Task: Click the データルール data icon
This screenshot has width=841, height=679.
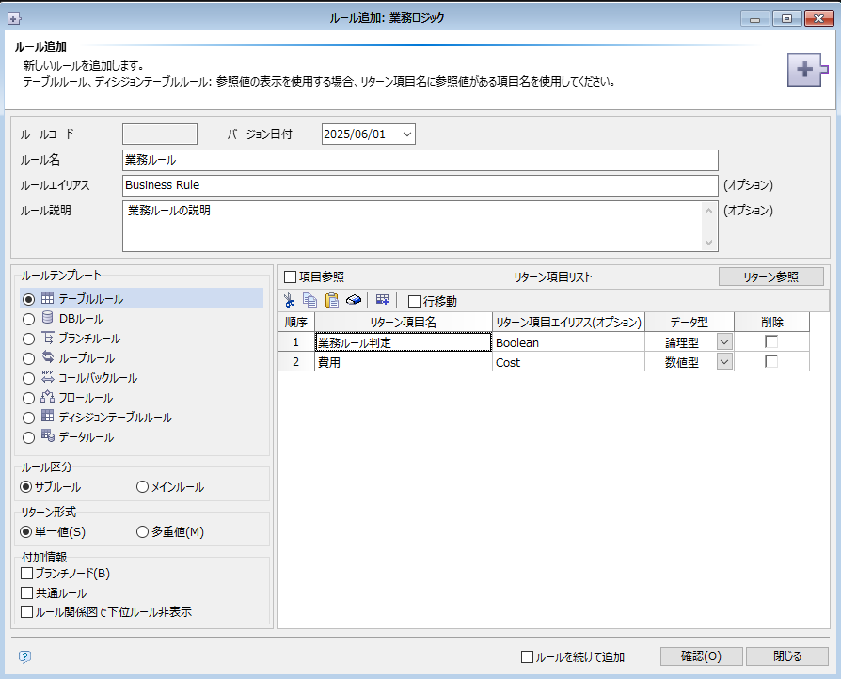Action: pyautogui.click(x=48, y=435)
